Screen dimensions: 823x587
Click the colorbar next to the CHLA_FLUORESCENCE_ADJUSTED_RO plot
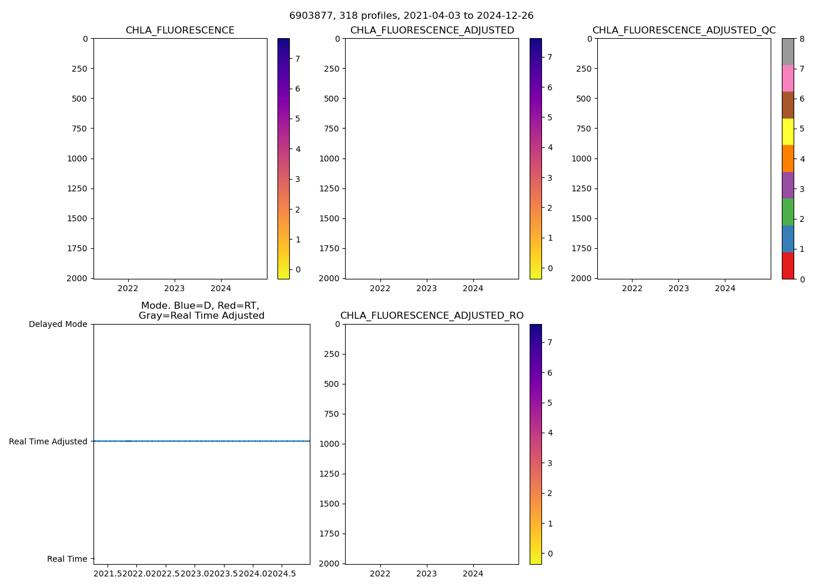[x=536, y=444]
